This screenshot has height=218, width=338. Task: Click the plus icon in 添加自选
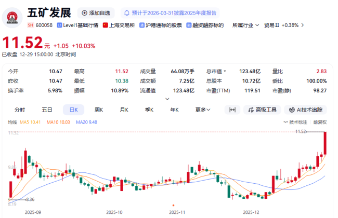point(84,13)
